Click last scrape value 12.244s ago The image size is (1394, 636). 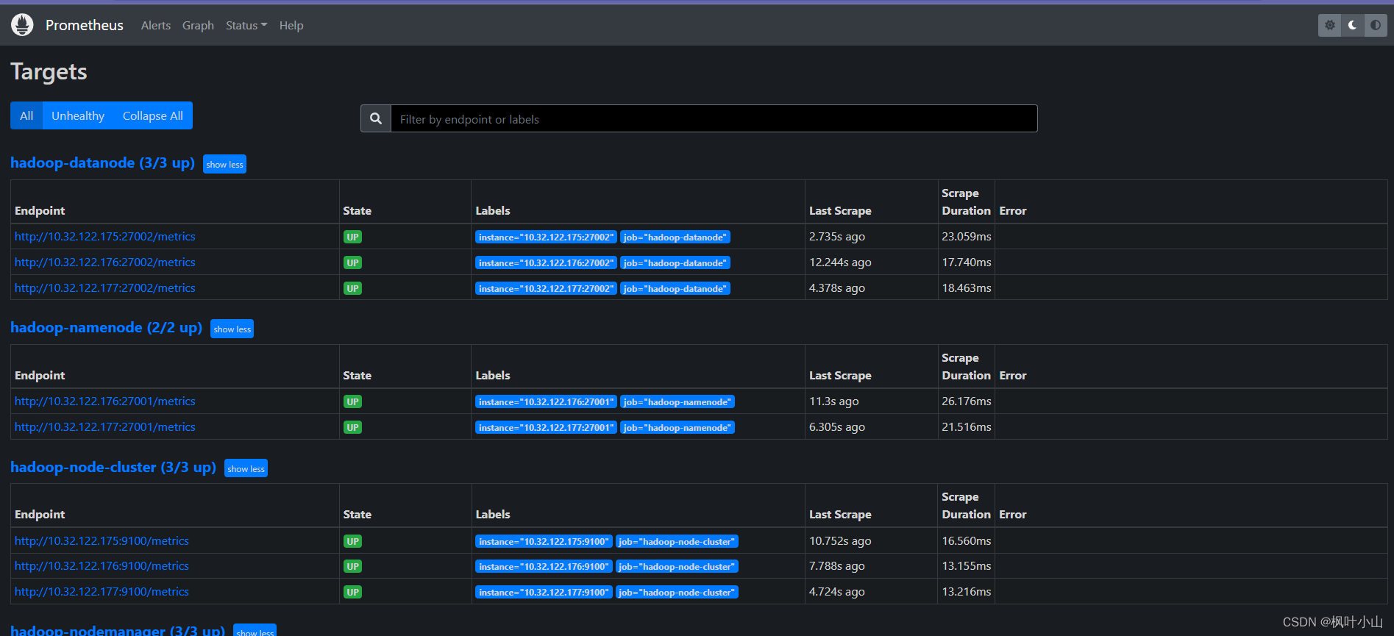pos(840,262)
